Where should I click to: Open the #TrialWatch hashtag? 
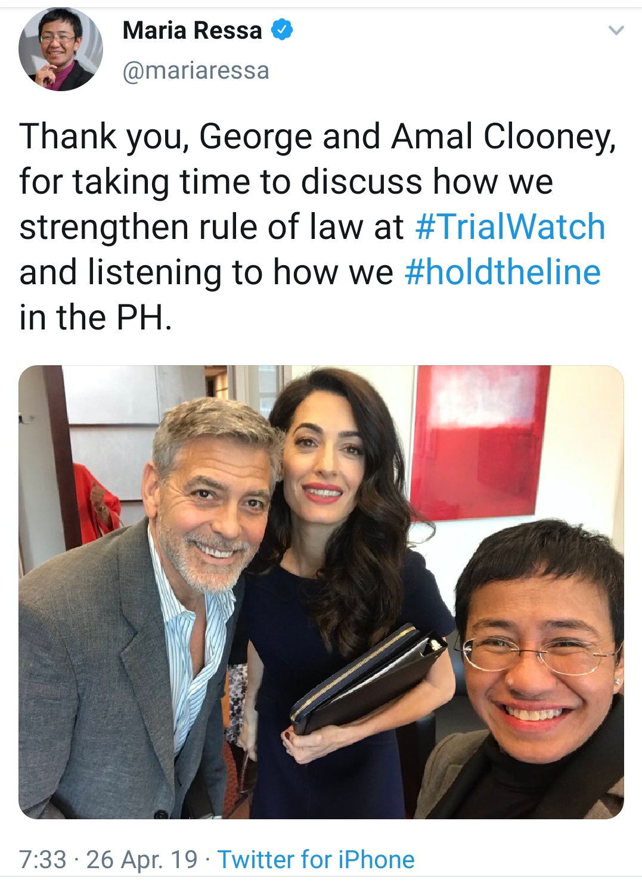[x=510, y=227]
